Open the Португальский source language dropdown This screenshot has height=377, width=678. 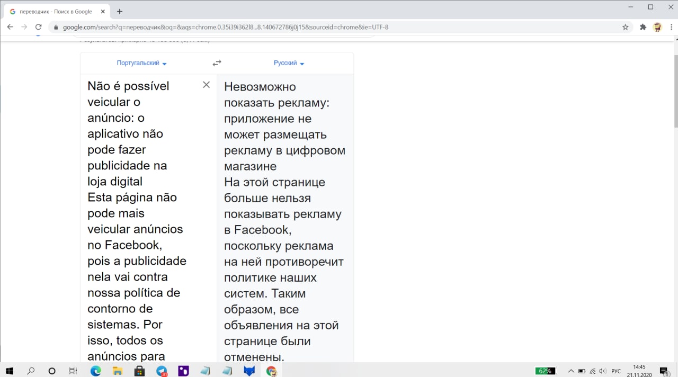[x=141, y=63]
